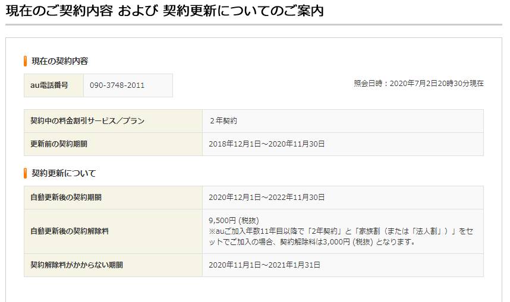The width and height of the screenshot is (510, 302).
Task: Click the note line mentioning 3,000円 (税抜)
Action: tap(311, 242)
